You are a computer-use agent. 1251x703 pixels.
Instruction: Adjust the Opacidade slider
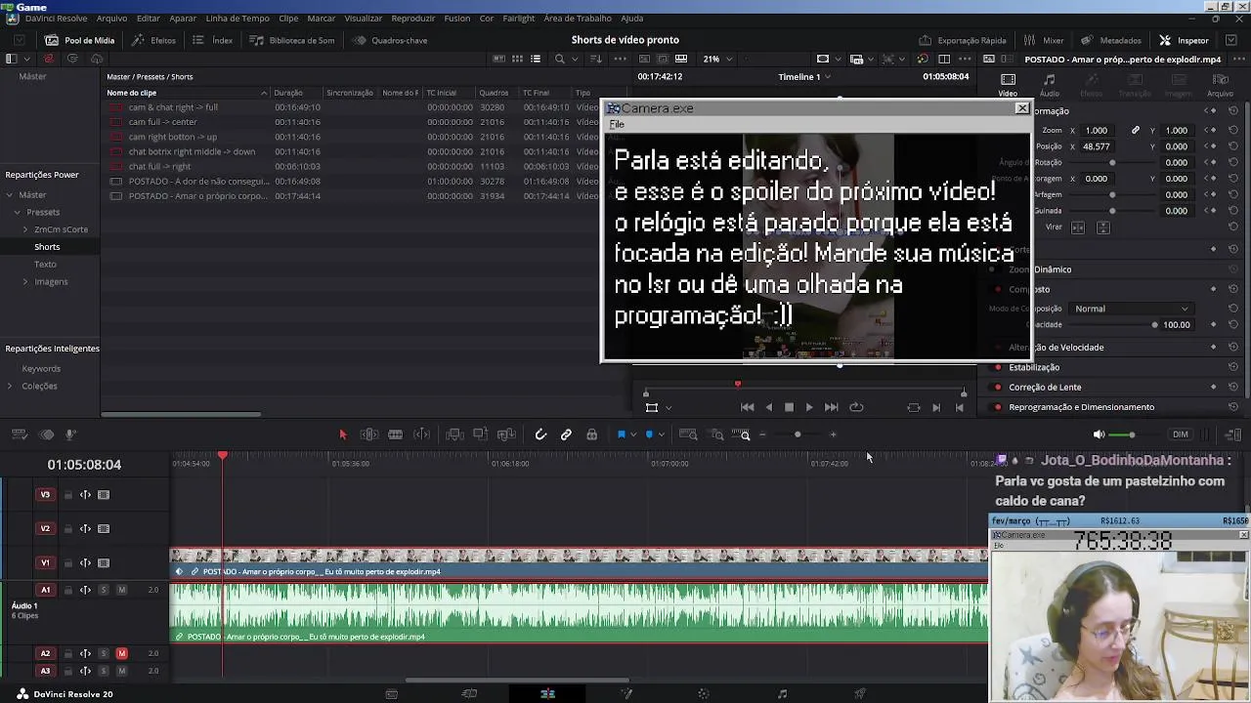pos(1114,325)
